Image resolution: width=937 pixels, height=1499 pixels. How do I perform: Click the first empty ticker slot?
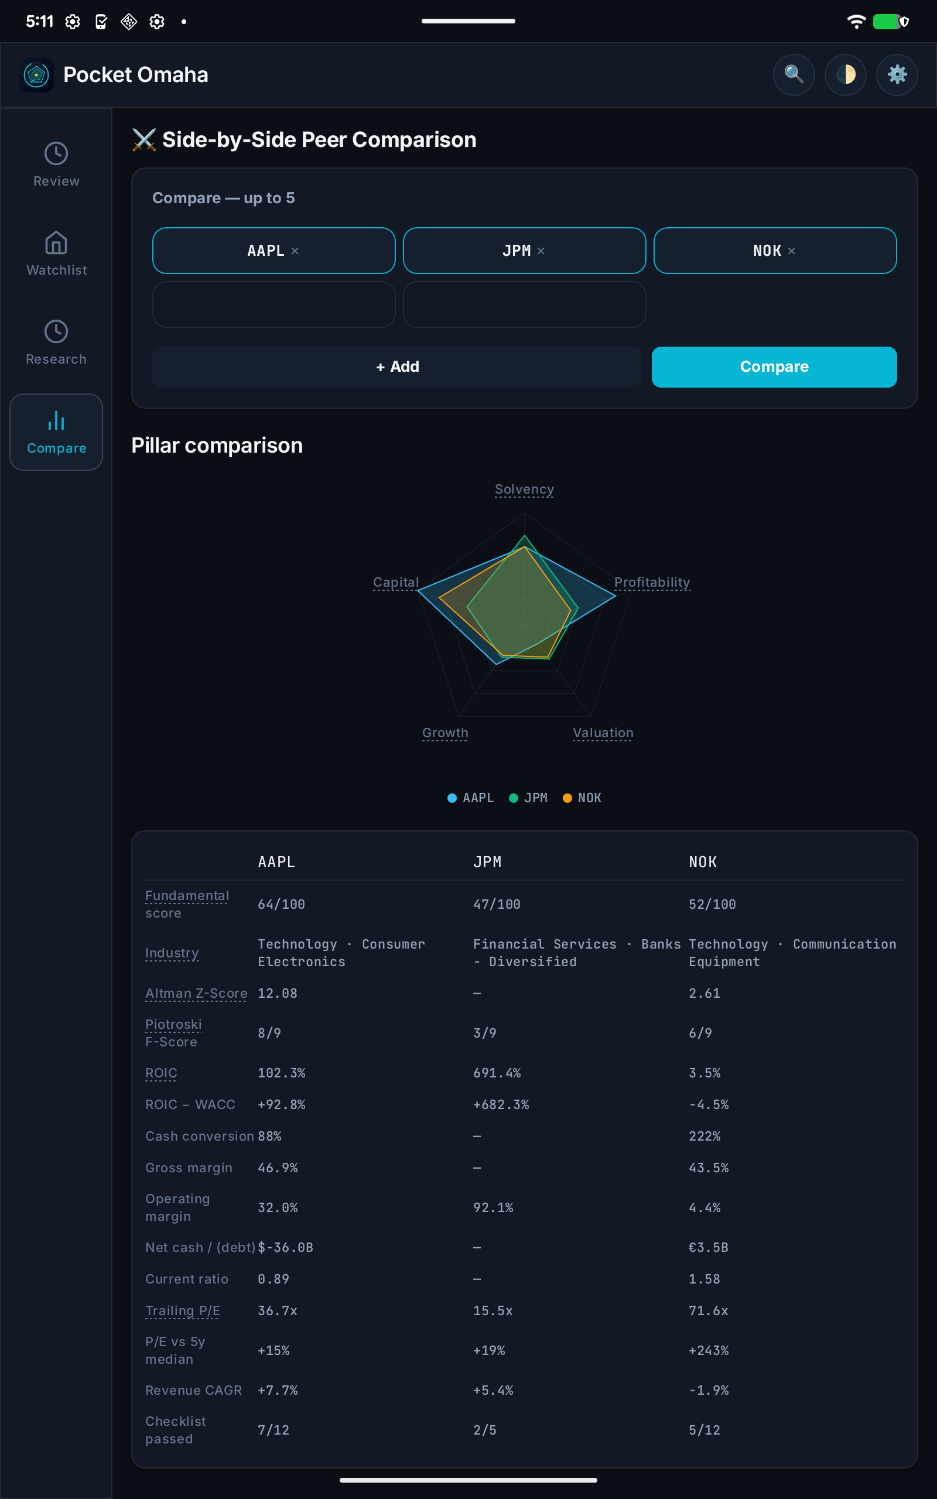tap(274, 304)
